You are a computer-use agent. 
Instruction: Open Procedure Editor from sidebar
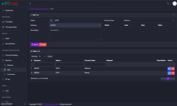click(11, 27)
